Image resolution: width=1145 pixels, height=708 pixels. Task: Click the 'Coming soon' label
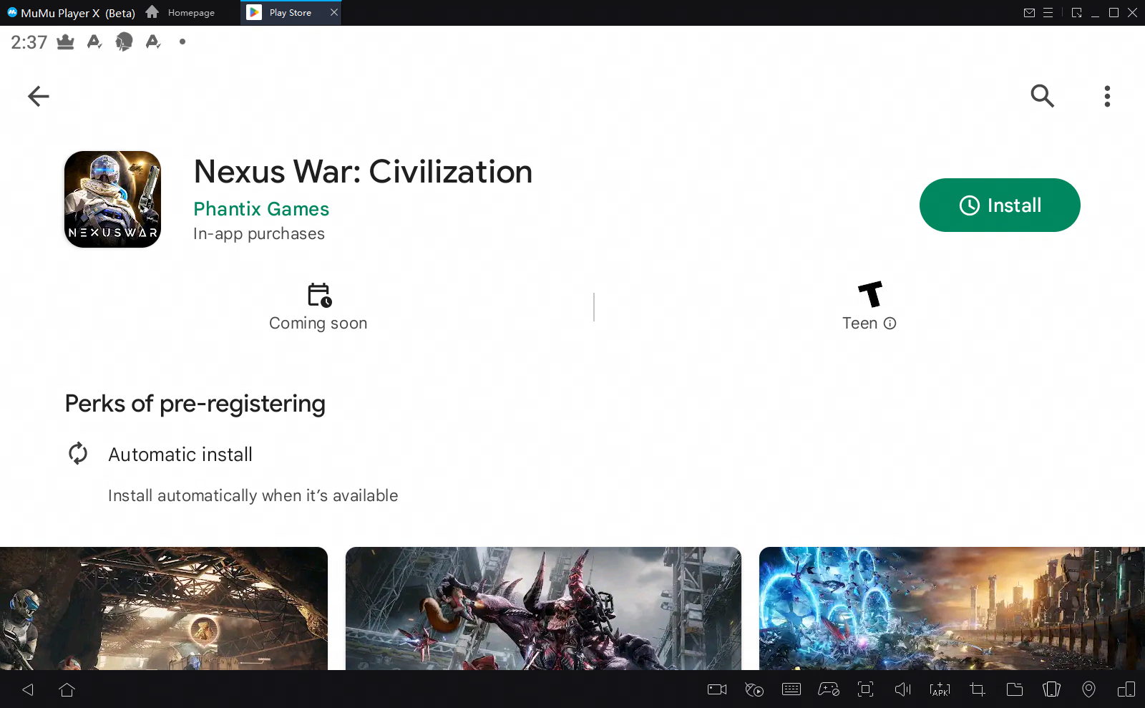click(x=318, y=324)
